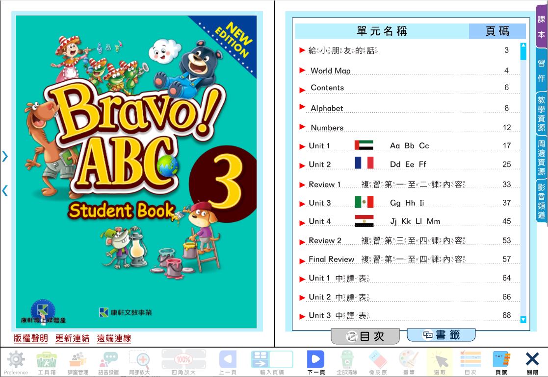Click the red arrow beside Final Review
The height and width of the screenshot is (377, 548).
(x=302, y=260)
